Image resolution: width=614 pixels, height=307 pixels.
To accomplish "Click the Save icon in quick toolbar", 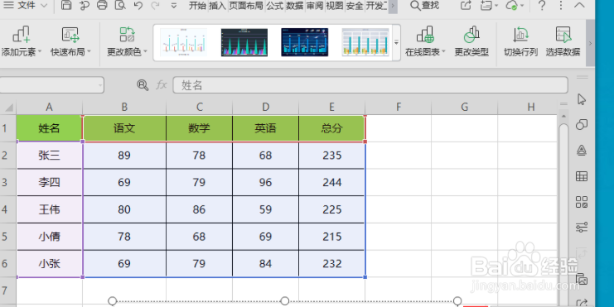I will (x=66, y=5).
